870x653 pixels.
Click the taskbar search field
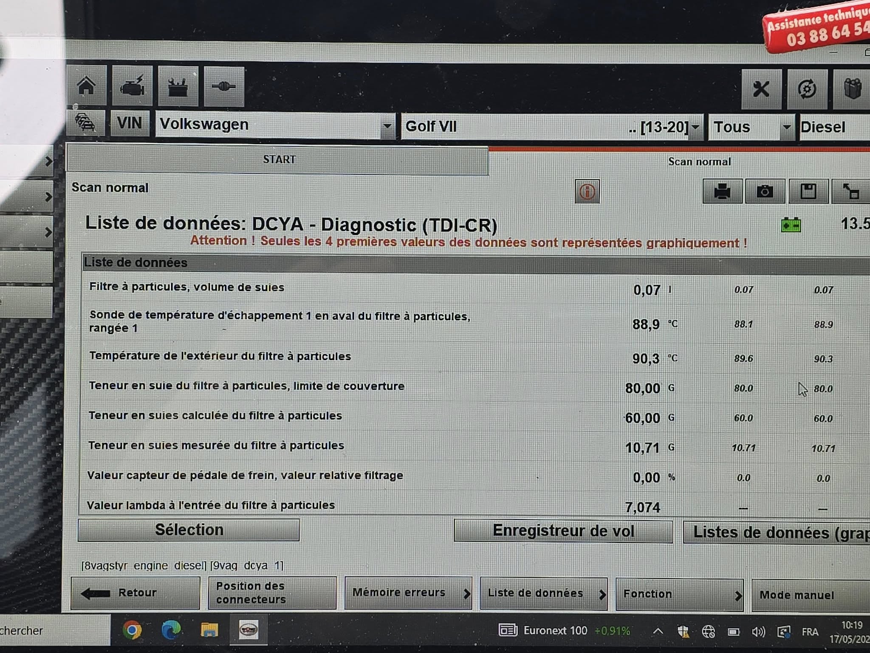tap(54, 630)
